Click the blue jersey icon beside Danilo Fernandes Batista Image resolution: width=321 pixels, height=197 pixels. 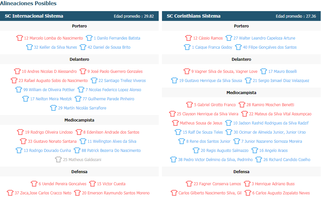[89, 38]
